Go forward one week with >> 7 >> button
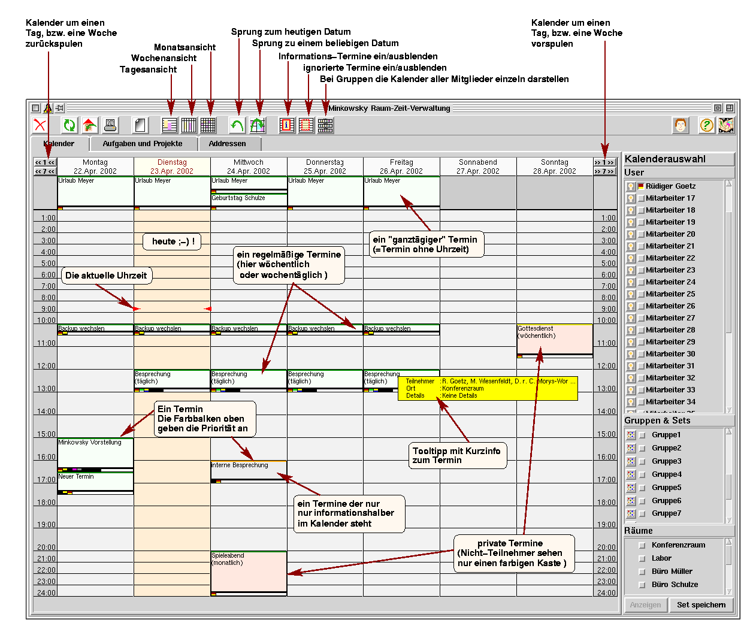Image resolution: width=744 pixels, height=623 pixels. 604,171
